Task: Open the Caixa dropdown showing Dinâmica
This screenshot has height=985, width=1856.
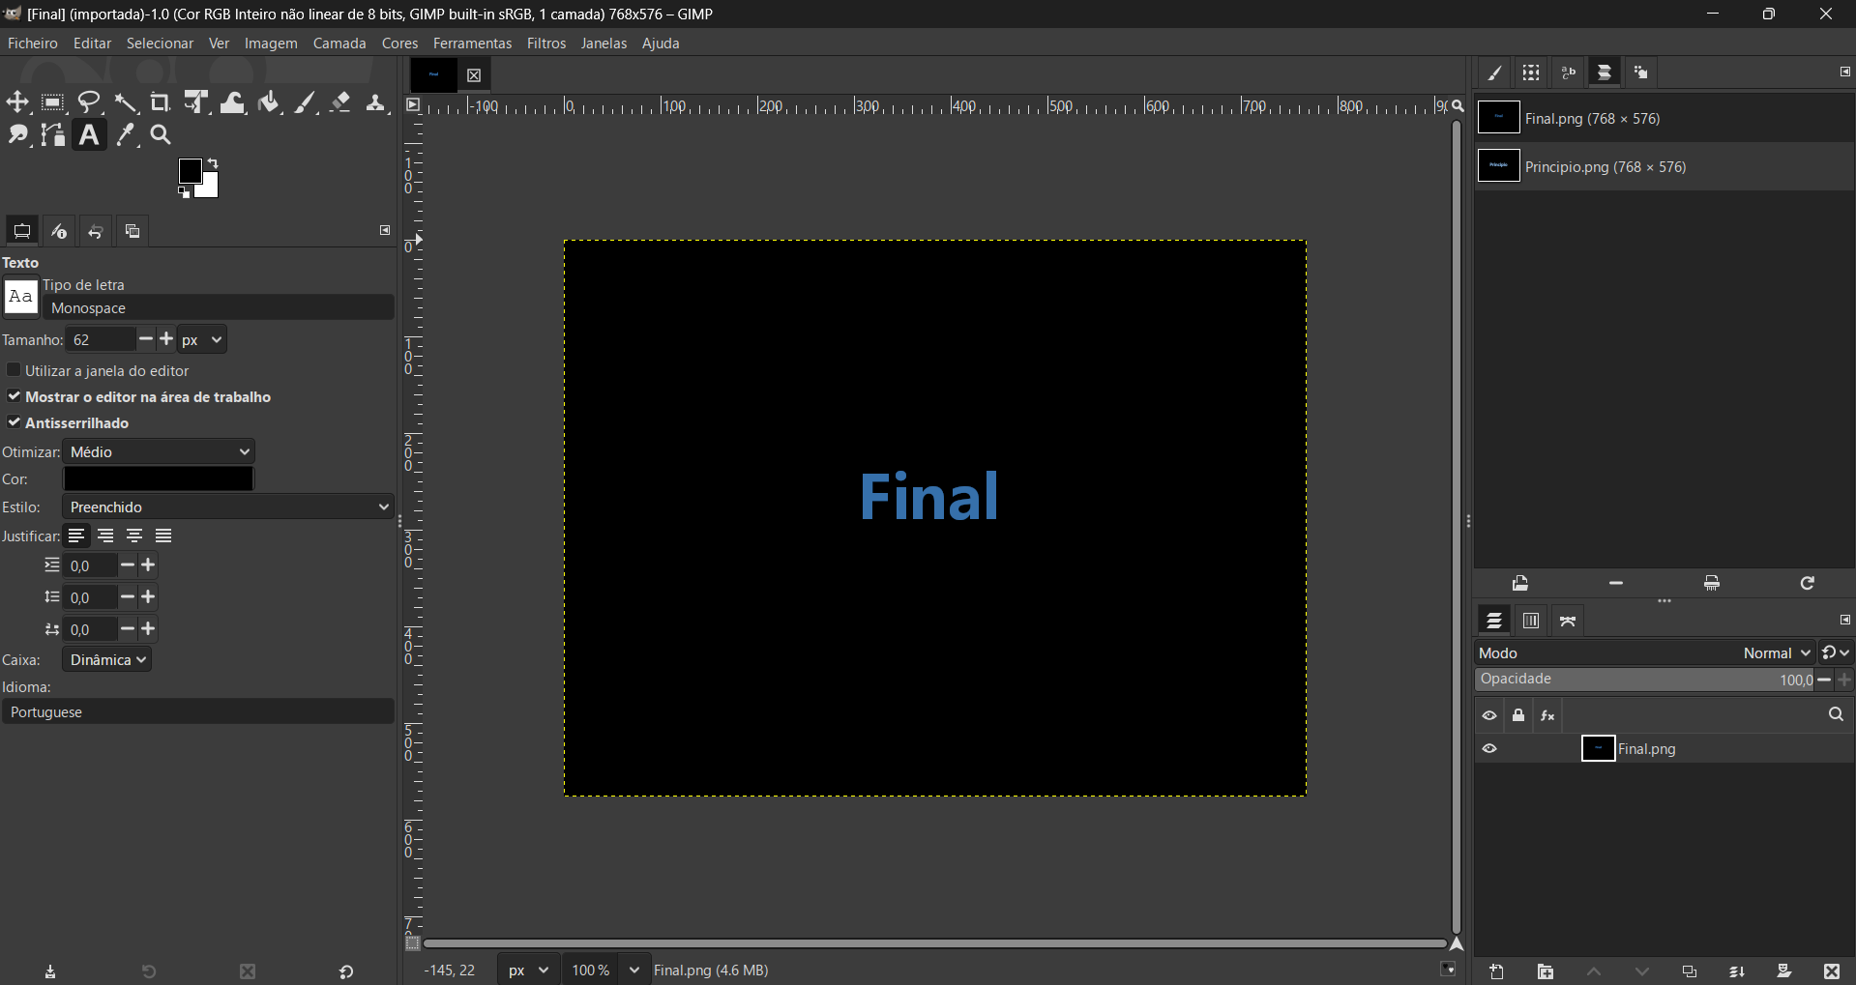Action: coord(106,660)
